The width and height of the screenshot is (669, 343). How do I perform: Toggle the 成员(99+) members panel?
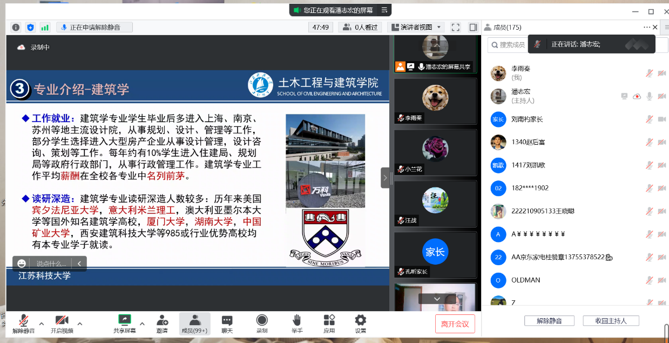pos(194,323)
